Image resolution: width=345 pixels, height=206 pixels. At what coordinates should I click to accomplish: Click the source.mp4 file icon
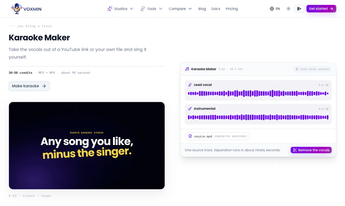[190, 136]
